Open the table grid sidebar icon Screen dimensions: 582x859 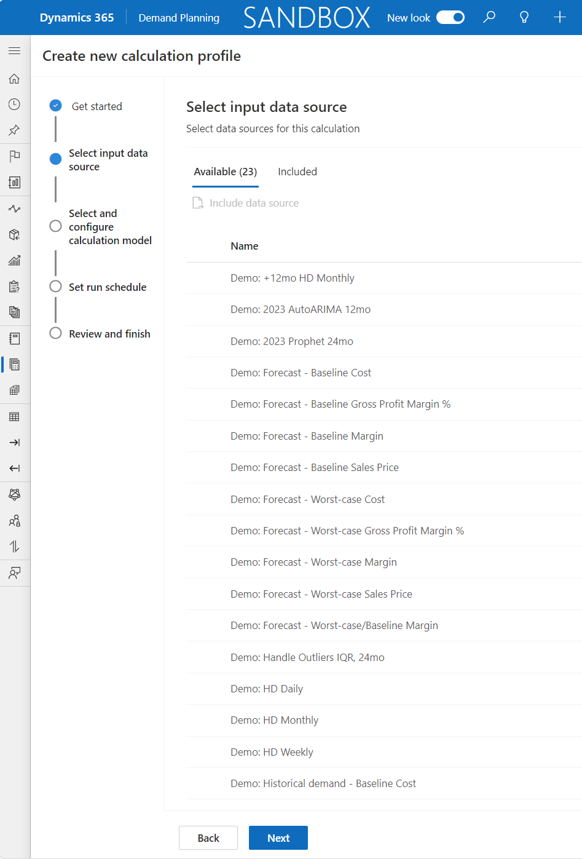pyautogui.click(x=15, y=417)
